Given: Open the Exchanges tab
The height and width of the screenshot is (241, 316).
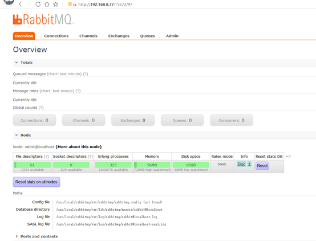Looking at the screenshot, I should pyautogui.click(x=119, y=36).
